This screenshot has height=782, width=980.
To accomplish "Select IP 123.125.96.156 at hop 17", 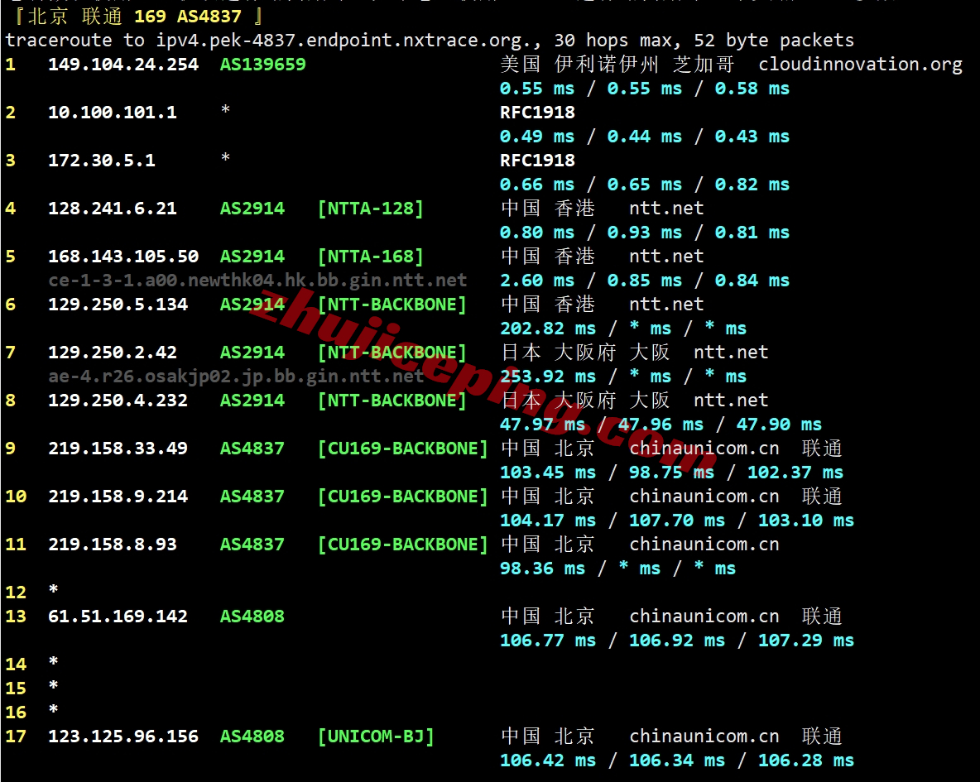I will tap(123, 736).
